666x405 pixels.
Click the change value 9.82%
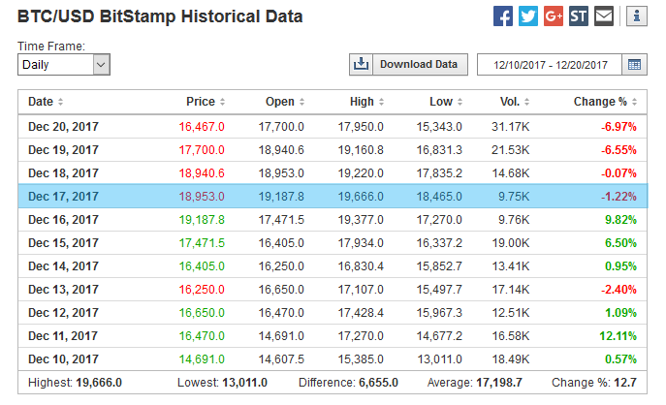(x=620, y=220)
